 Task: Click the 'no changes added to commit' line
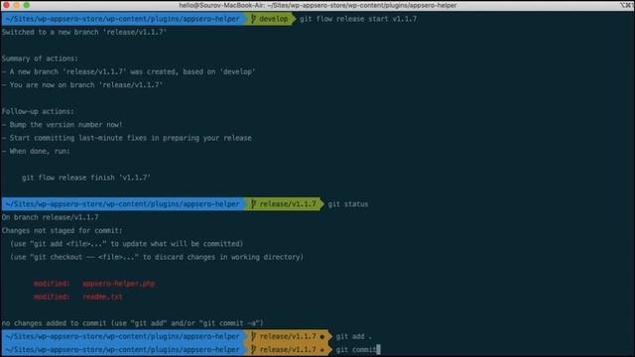click(132, 323)
